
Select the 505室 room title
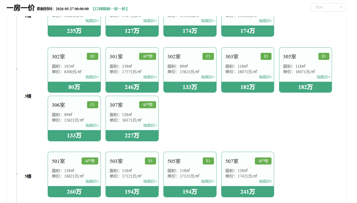pyautogui.click(x=174, y=161)
